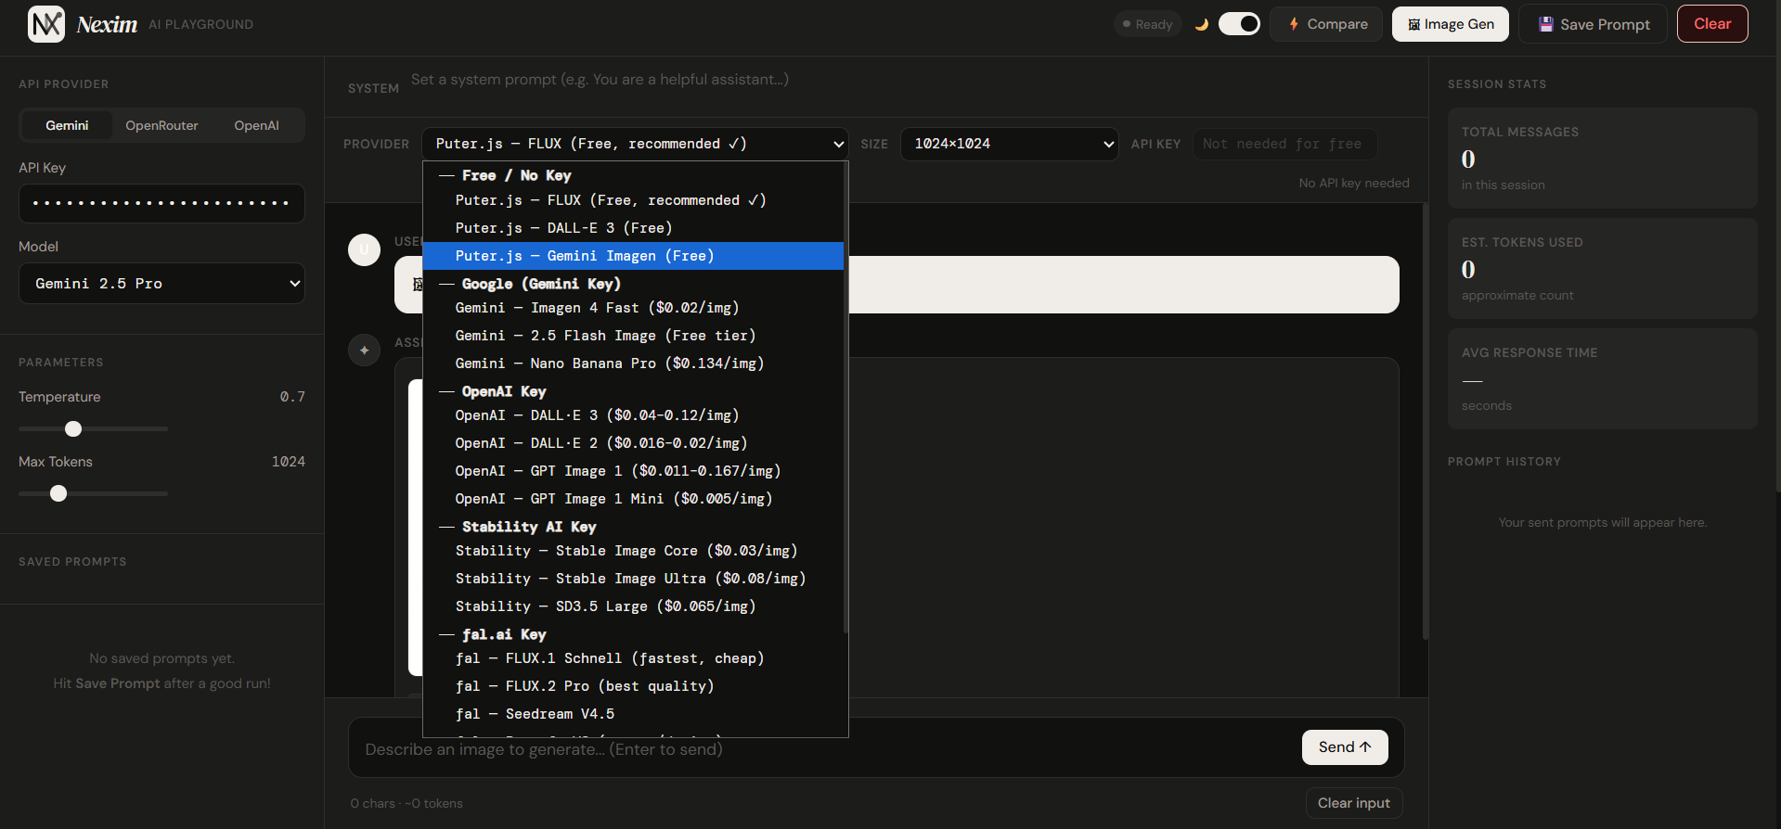The width and height of the screenshot is (1781, 829).
Task: Click the user avatar icon
Action: pyautogui.click(x=364, y=249)
